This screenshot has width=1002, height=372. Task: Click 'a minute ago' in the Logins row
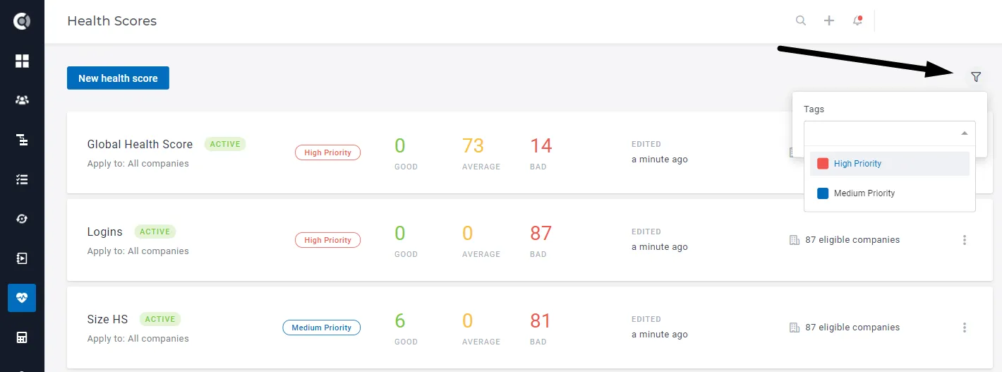click(x=660, y=247)
